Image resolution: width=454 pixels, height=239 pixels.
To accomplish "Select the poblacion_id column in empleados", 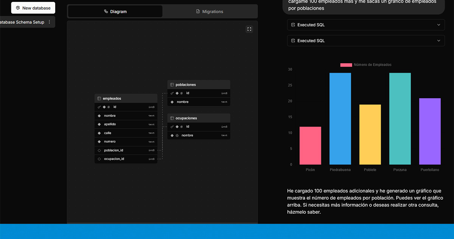I will coord(113,150).
